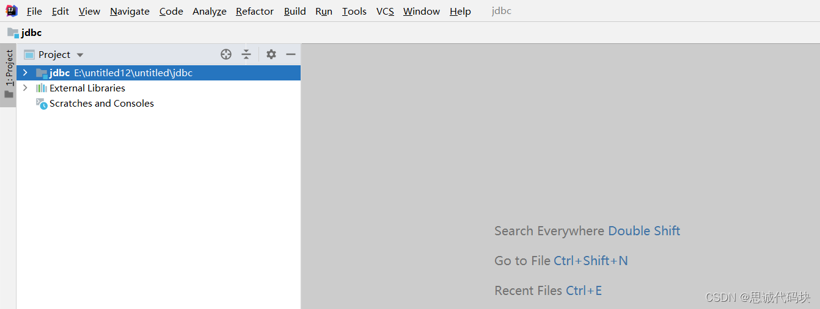Screen dimensions: 820x309
Task: Click the Collapse All icon
Action: (246, 54)
